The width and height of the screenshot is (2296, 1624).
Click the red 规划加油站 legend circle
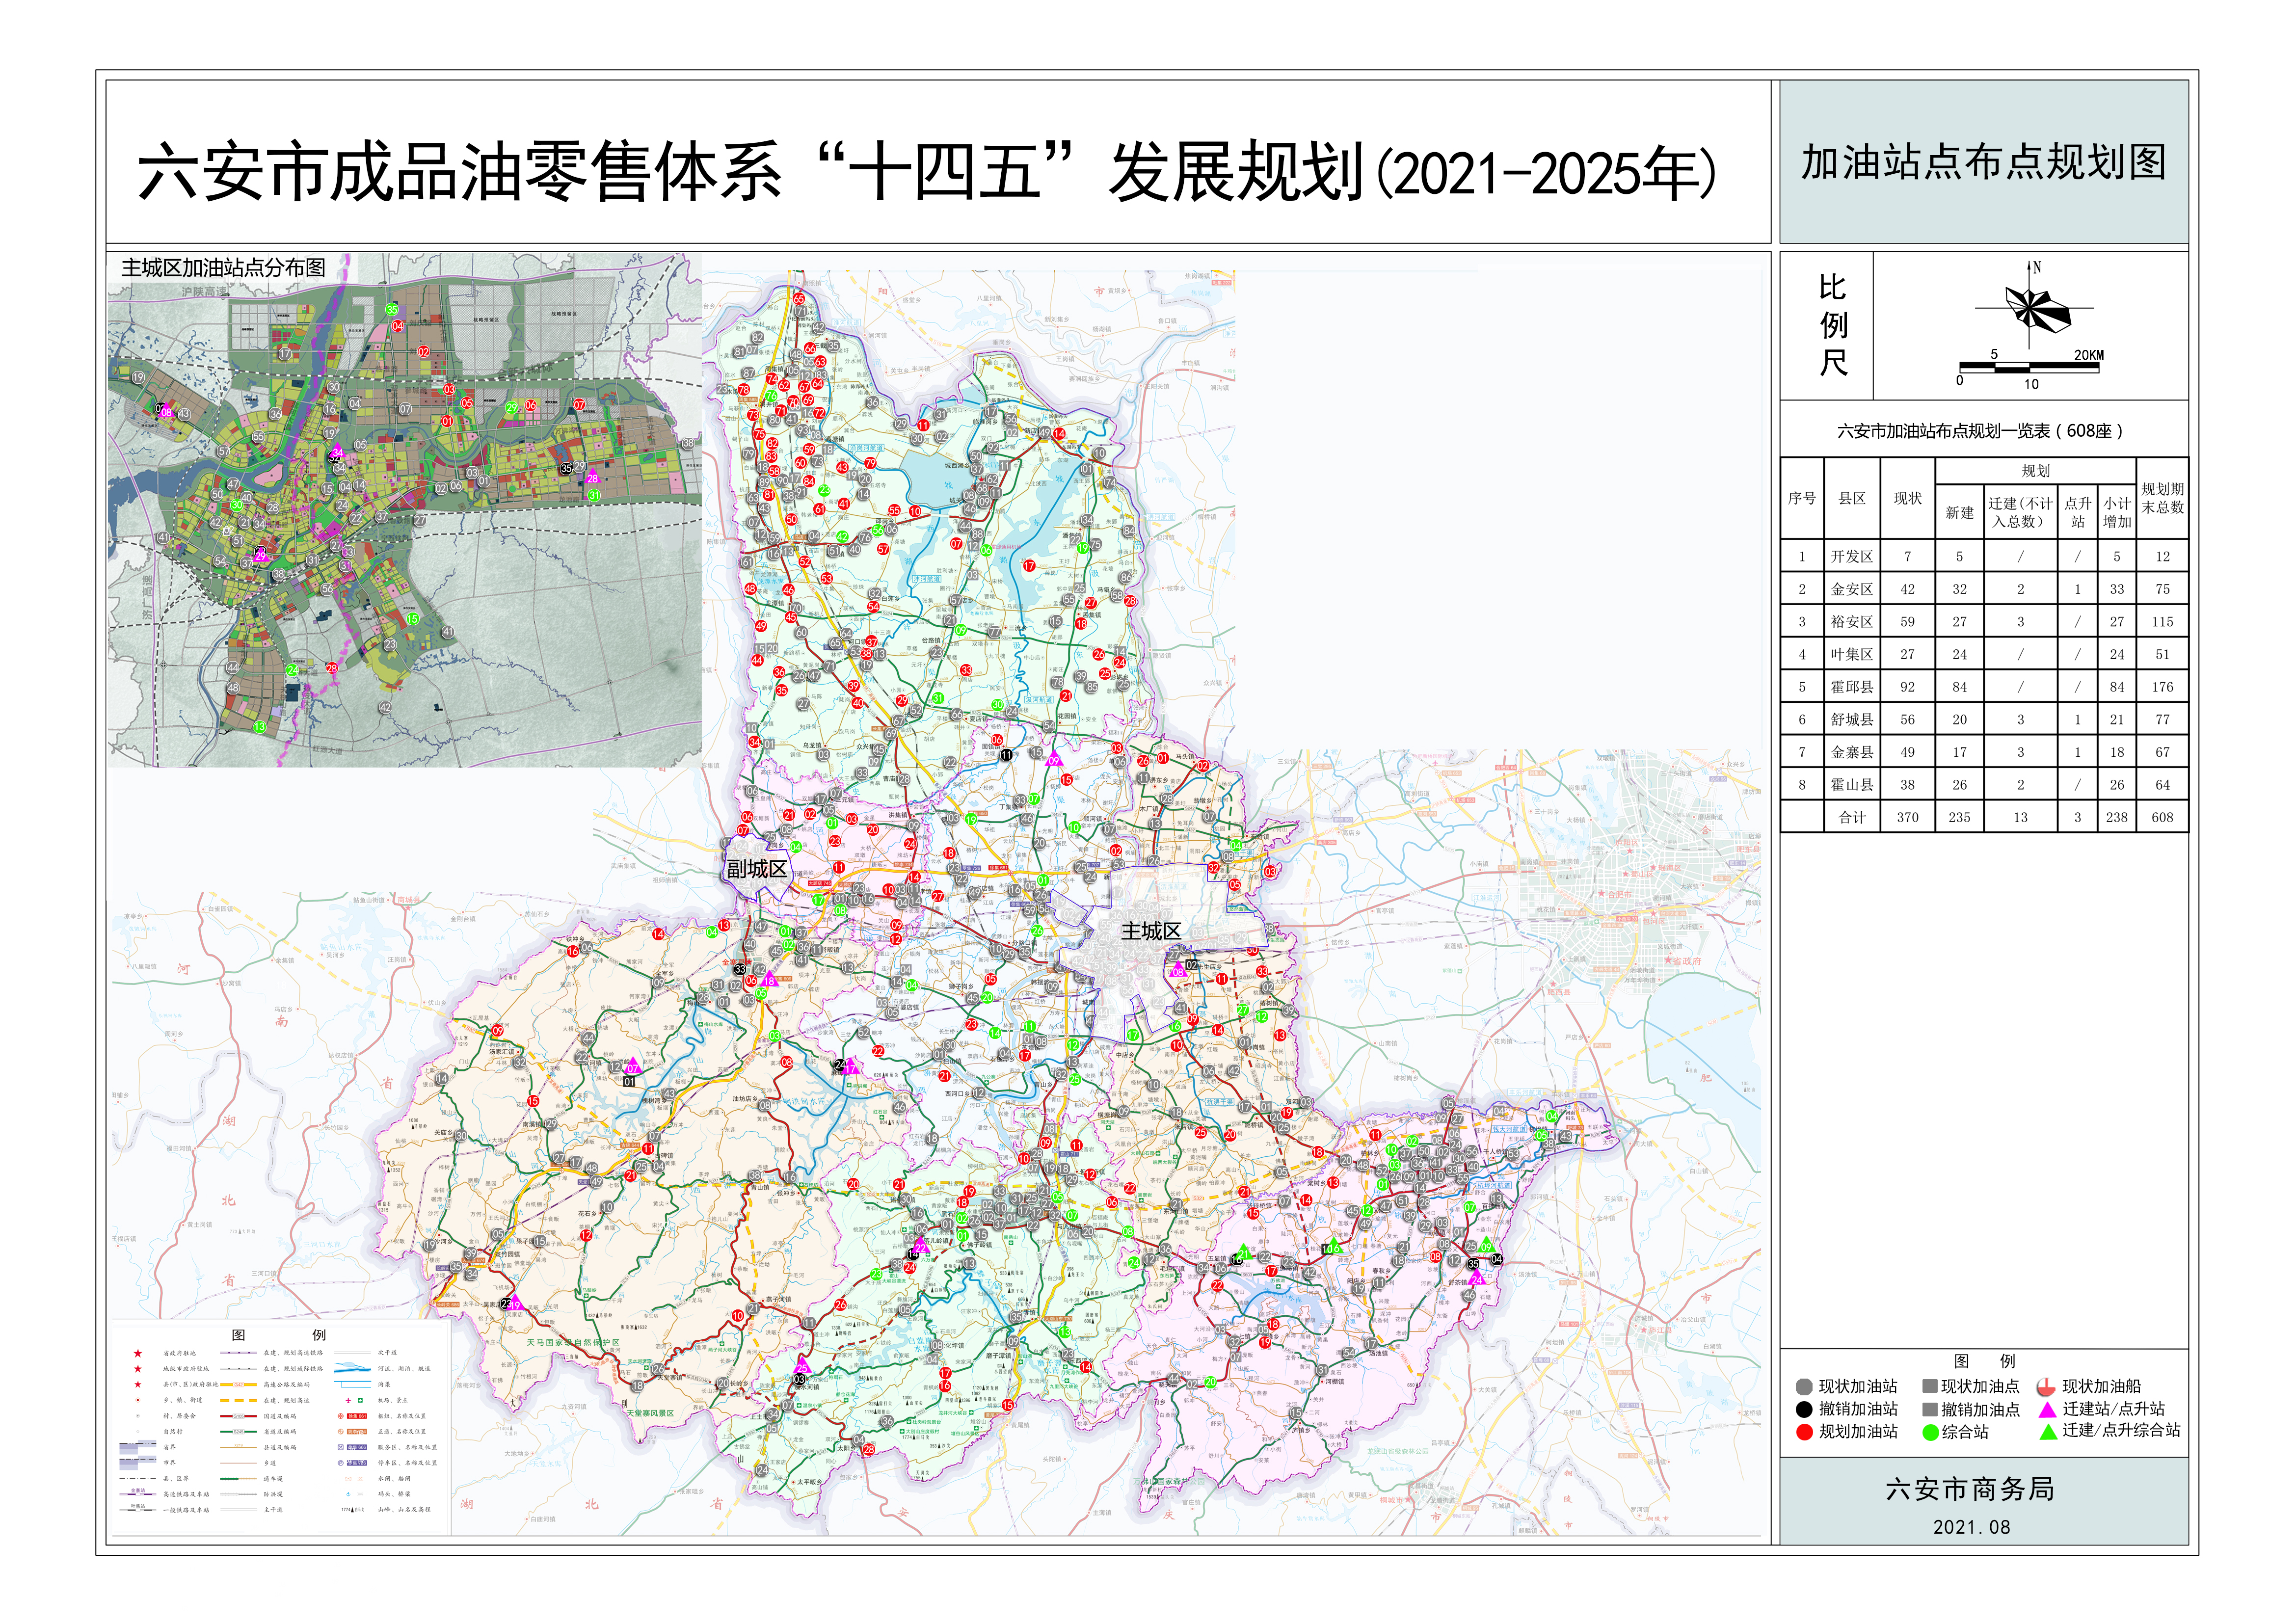[x=1804, y=1432]
